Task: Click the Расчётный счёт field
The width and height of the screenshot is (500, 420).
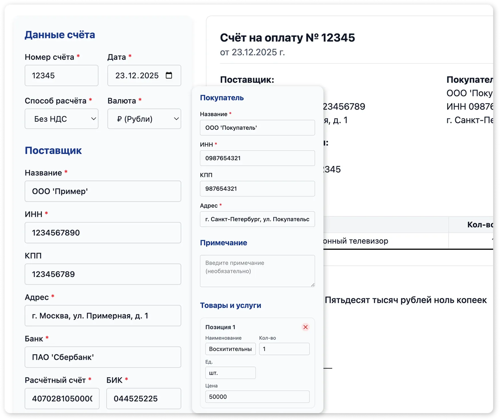Action: click(x=62, y=399)
